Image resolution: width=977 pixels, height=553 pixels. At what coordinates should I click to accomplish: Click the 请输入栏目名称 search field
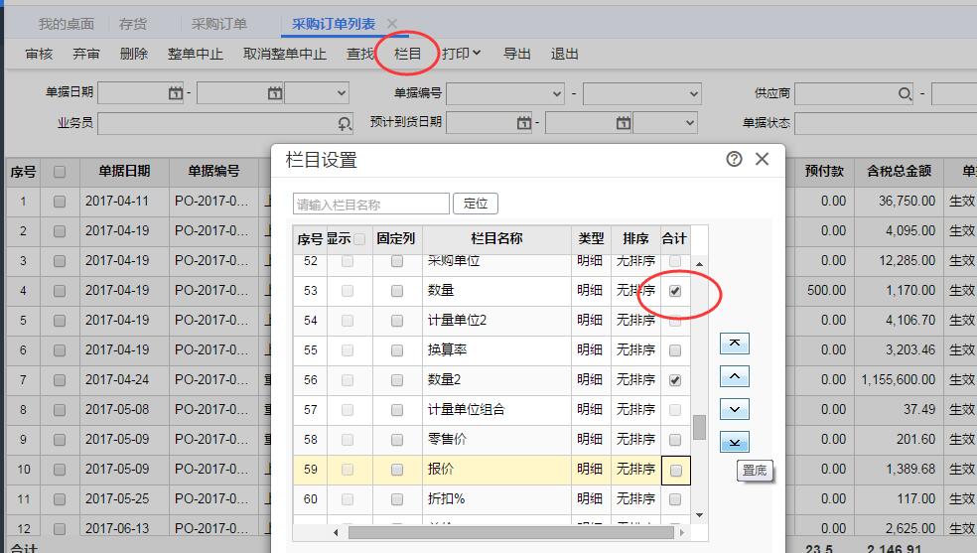point(371,205)
